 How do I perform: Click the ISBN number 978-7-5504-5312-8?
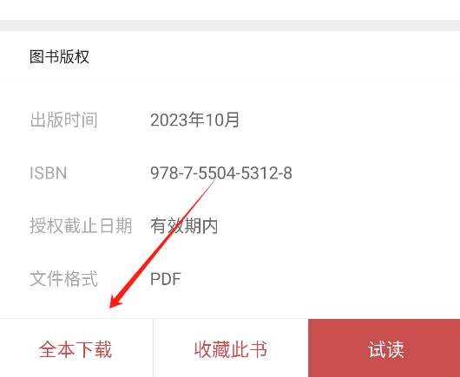pos(221,172)
